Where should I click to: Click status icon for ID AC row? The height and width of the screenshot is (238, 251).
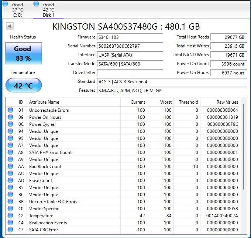[10, 174]
